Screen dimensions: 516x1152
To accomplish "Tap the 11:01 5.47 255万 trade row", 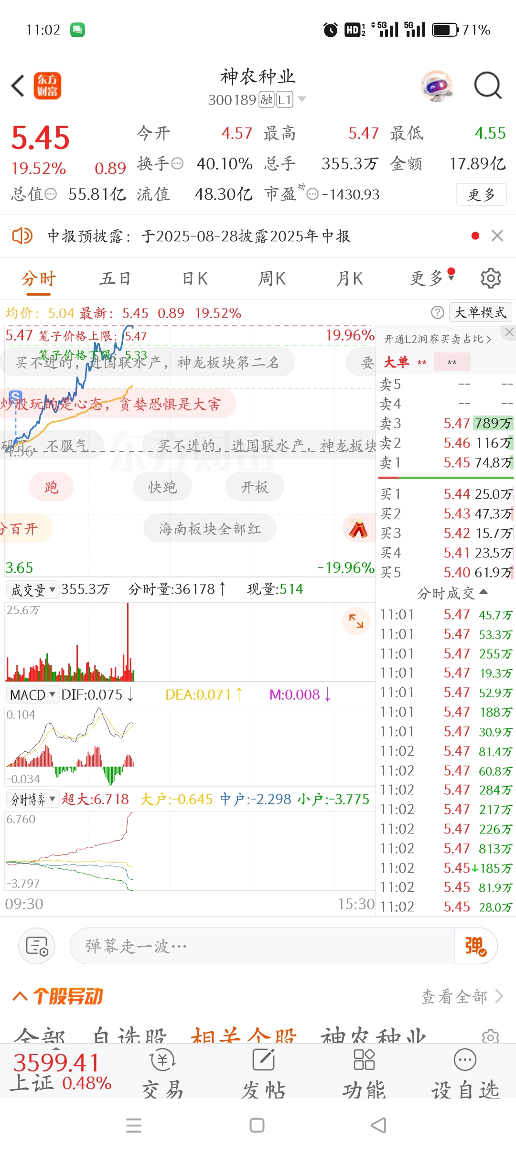I will tap(446, 653).
